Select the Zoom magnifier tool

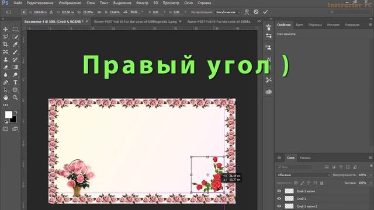click(15, 97)
